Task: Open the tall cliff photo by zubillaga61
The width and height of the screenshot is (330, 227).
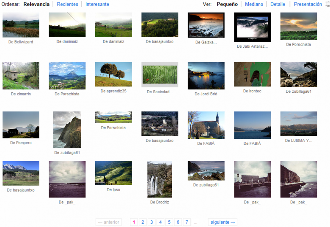Action: tap(67, 130)
